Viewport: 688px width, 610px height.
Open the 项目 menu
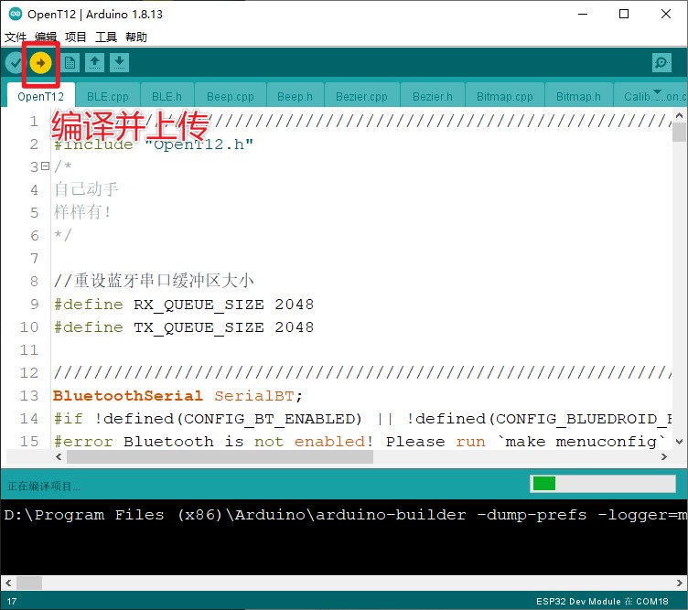75,37
